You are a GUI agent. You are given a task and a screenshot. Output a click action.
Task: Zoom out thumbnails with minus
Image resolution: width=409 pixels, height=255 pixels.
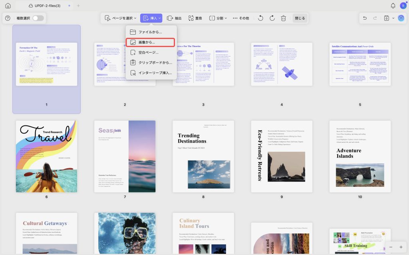pos(391,247)
